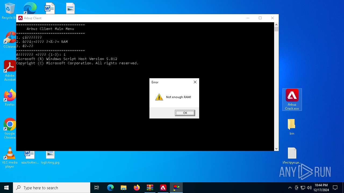The height and width of the screenshot is (193, 344).
Task: Launch Google Chrome from desktop
Action: tap(10, 128)
